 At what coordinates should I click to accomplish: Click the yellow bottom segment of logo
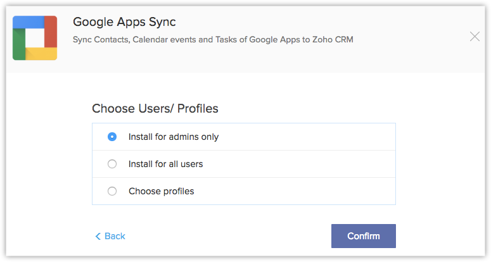click(x=41, y=54)
